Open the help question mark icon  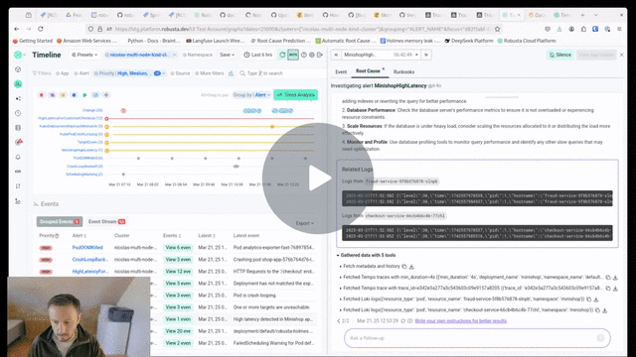303,55
